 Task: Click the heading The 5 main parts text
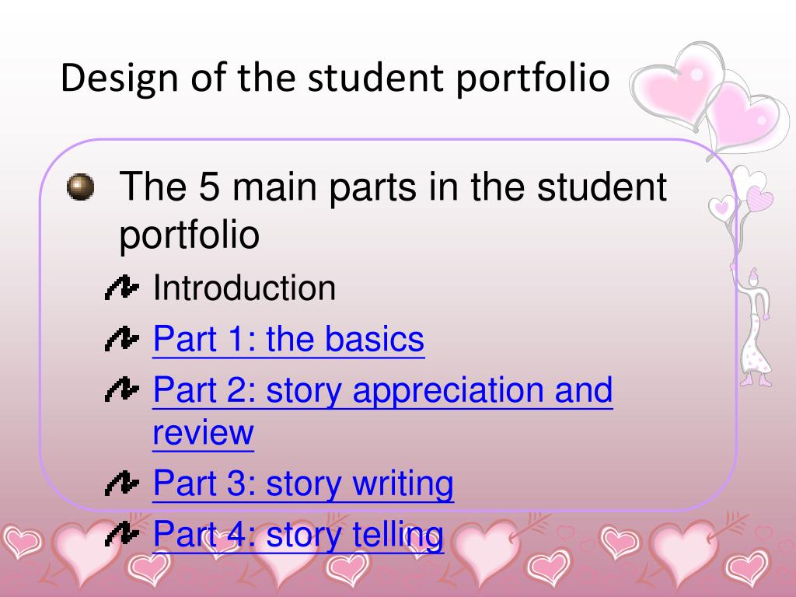(x=393, y=210)
